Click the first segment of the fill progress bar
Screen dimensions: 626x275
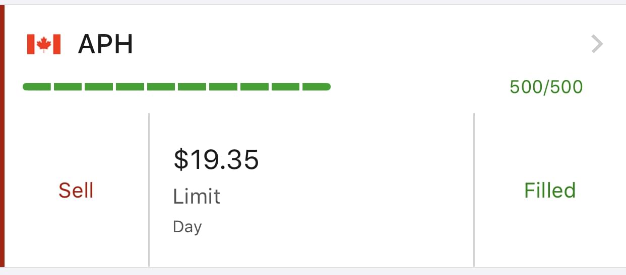(37, 87)
